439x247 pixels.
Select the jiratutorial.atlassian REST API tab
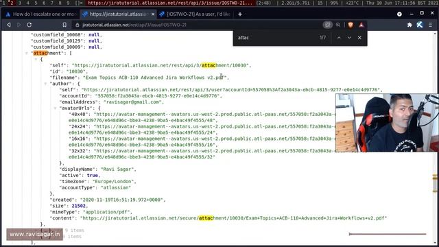pyautogui.click(x=118, y=14)
